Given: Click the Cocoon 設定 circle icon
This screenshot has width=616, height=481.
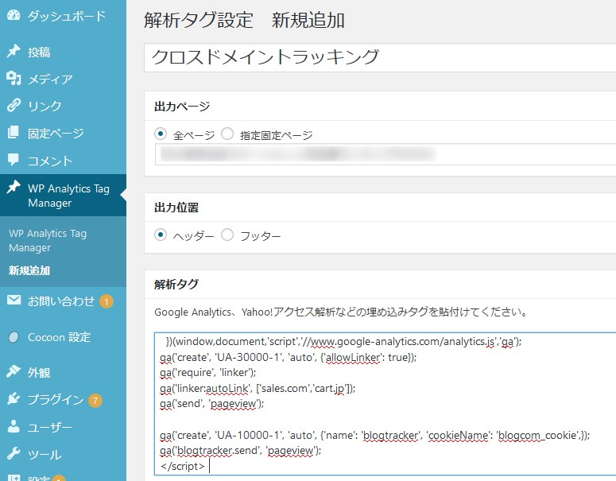Looking at the screenshot, I should pyautogui.click(x=14, y=337).
